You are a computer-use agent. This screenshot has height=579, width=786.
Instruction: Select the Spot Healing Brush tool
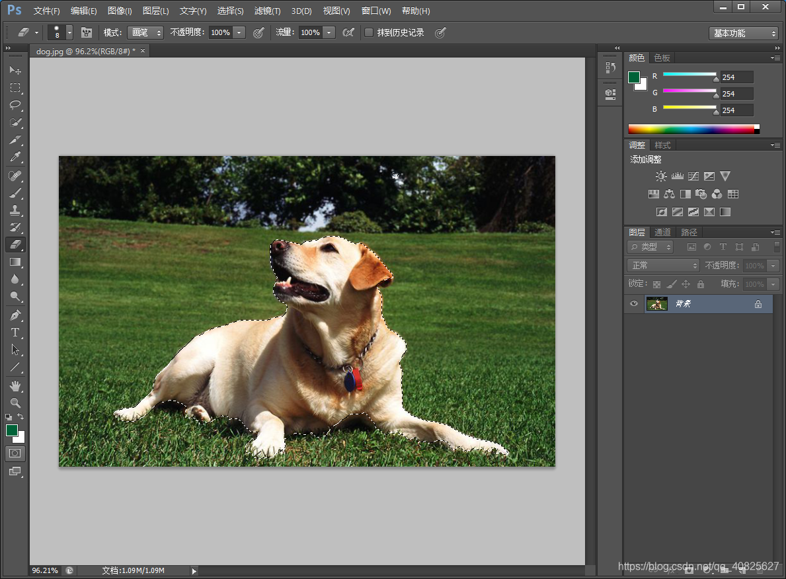[x=15, y=176]
